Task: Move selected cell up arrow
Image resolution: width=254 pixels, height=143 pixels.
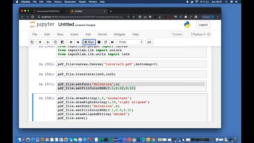Action: [71, 42]
